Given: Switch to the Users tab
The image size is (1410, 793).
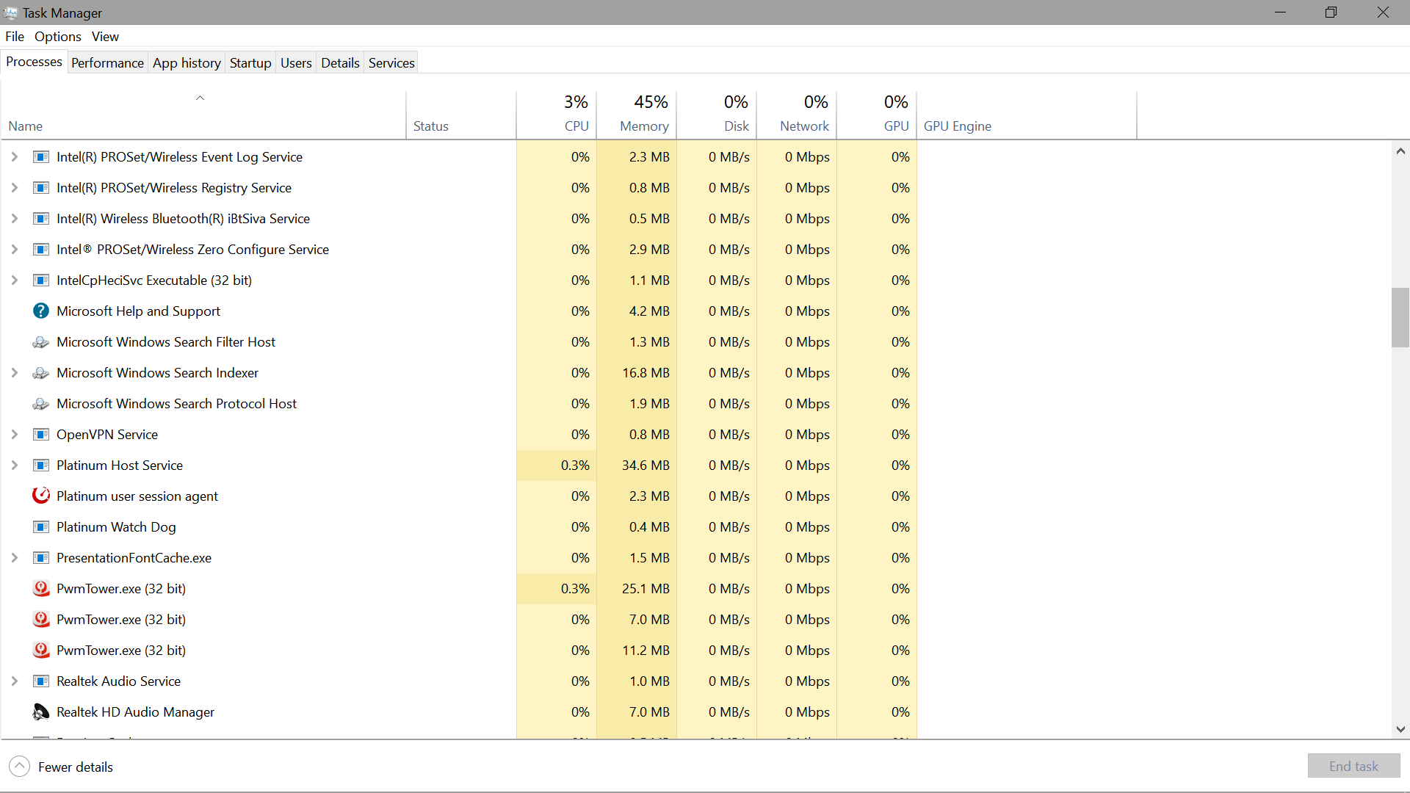Looking at the screenshot, I should click(296, 63).
